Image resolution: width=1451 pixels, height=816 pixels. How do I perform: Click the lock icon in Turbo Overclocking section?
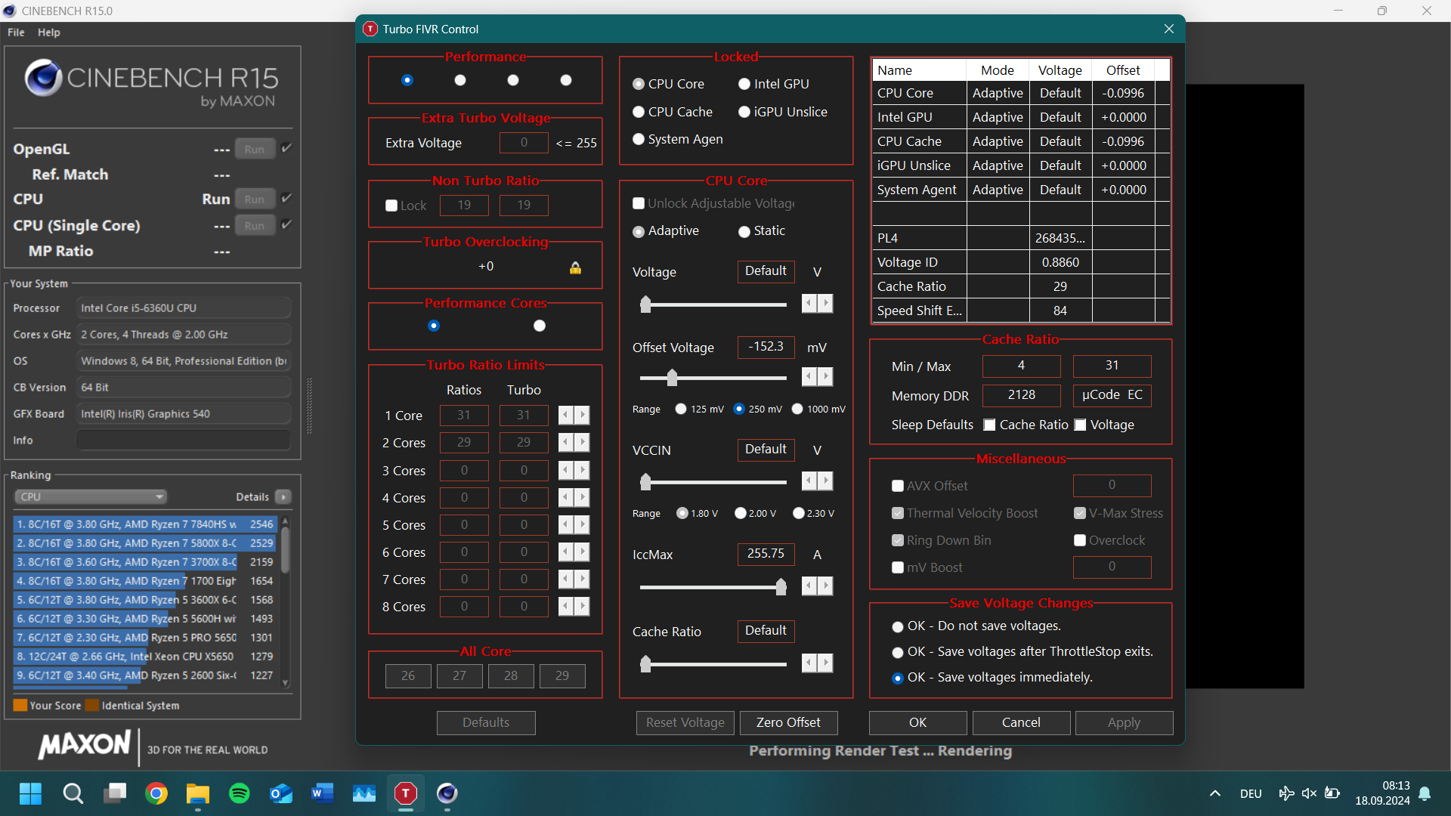point(575,267)
